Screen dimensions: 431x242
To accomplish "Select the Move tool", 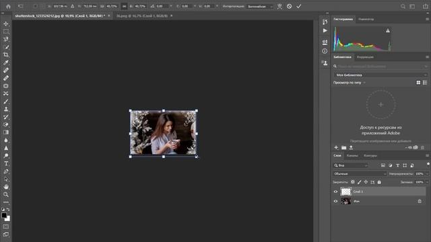I will [x=6, y=24].
